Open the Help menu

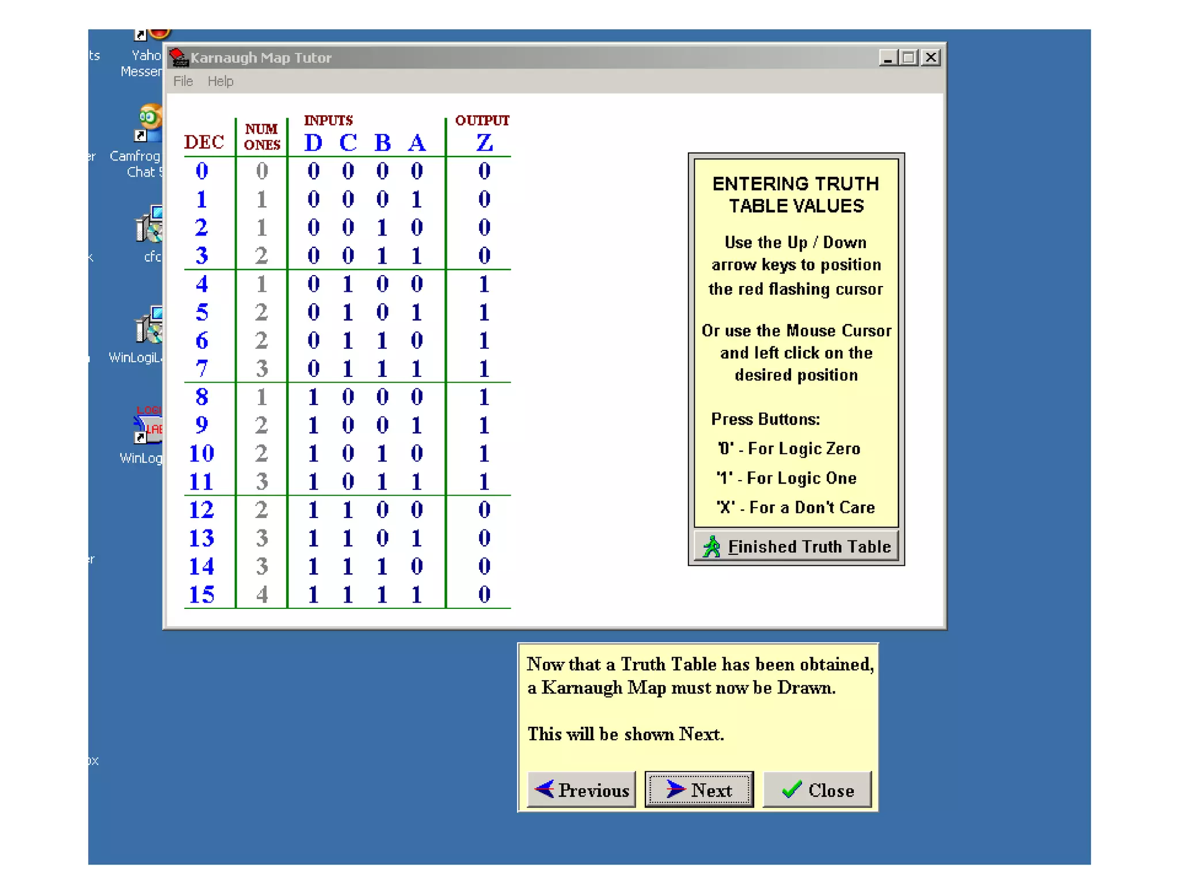click(x=220, y=81)
